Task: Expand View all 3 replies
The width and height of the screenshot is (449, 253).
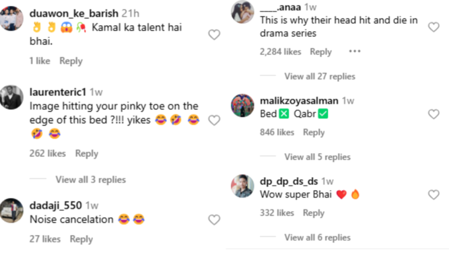Action: 90,180
